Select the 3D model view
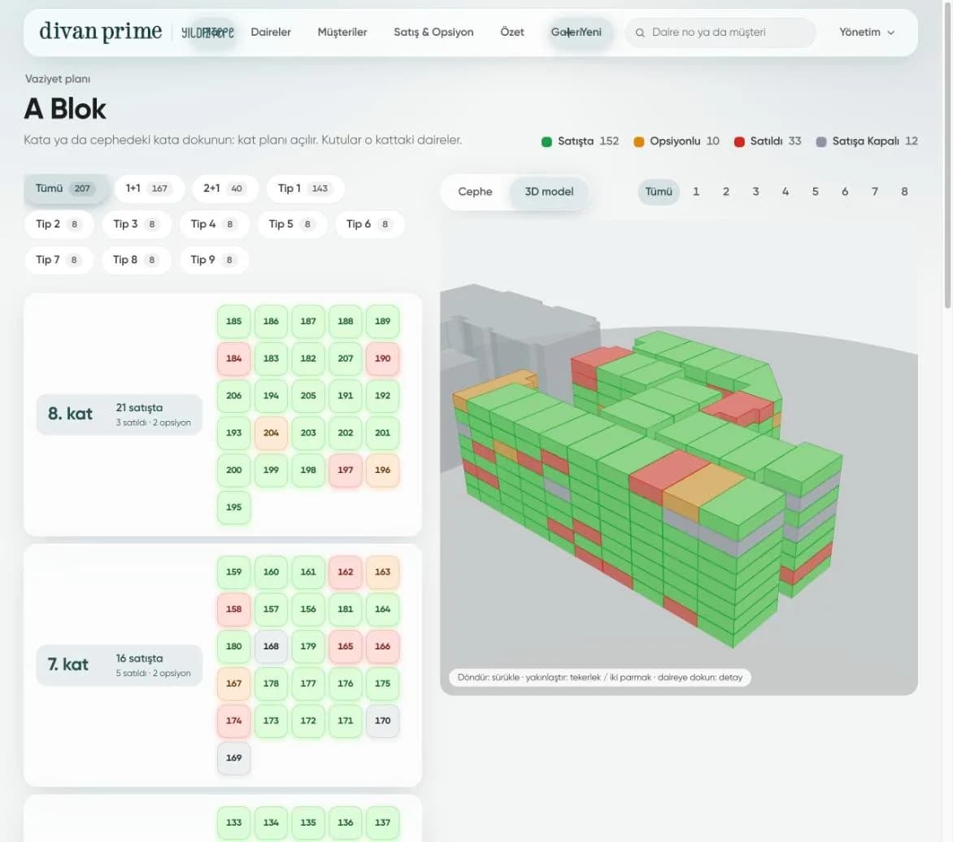The width and height of the screenshot is (953, 842). [x=549, y=191]
